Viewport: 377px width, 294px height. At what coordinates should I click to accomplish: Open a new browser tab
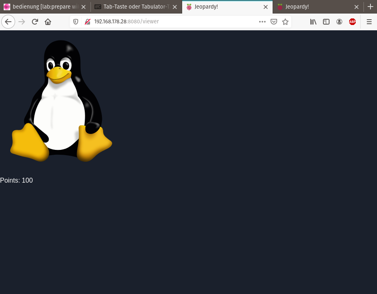point(370,7)
